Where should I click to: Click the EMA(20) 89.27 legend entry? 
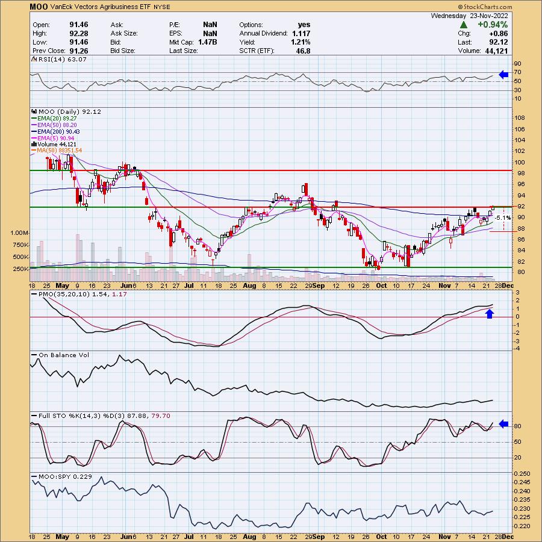[54, 118]
